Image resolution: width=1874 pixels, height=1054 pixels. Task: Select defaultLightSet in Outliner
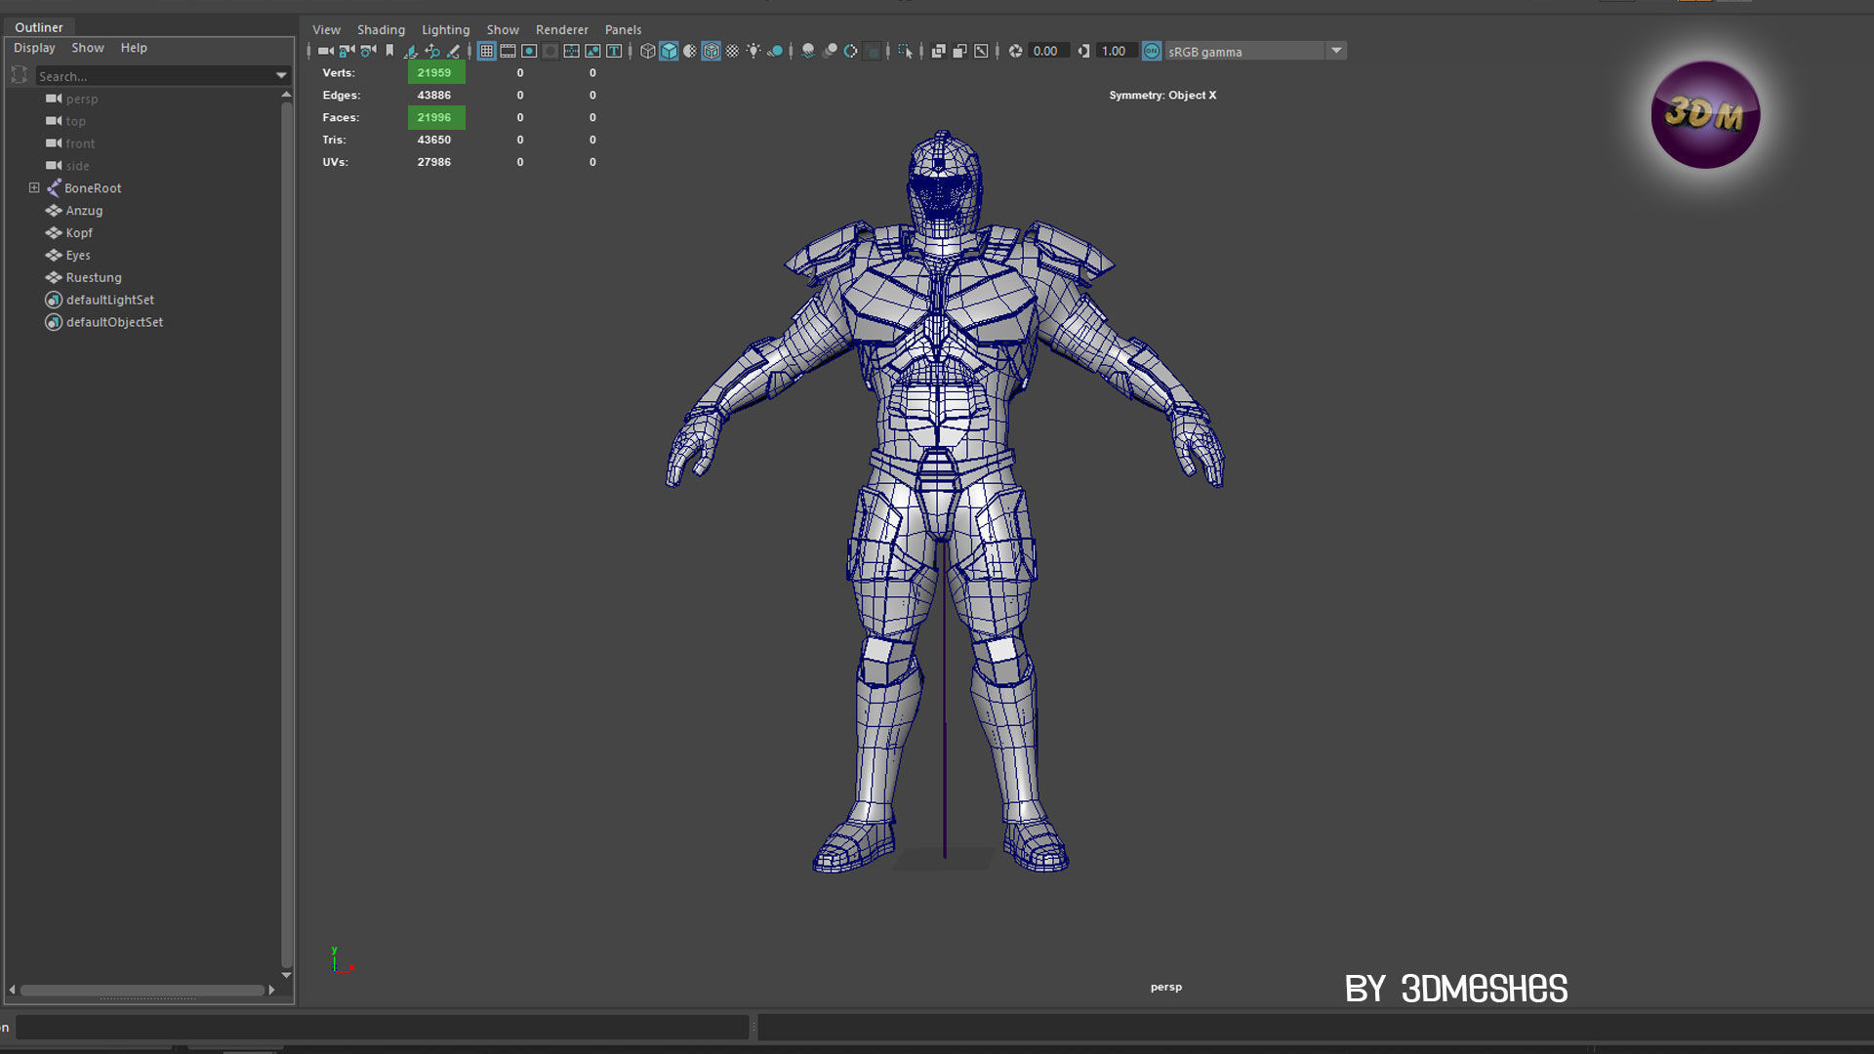click(109, 300)
